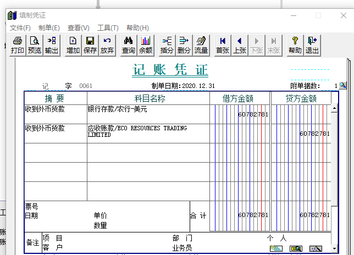Exit with the 退出 toolbar icon
This screenshot has width=354, height=255.
pos(312,46)
